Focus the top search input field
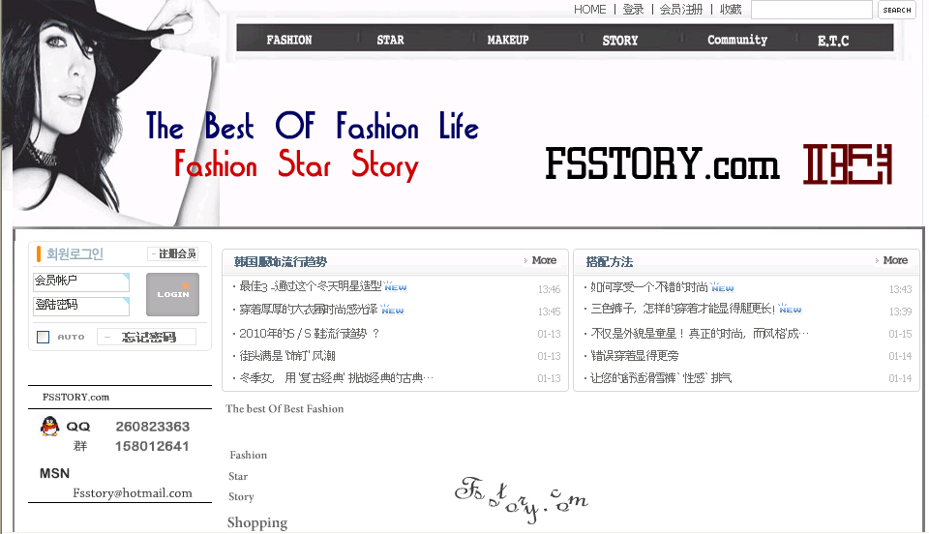 (812, 10)
